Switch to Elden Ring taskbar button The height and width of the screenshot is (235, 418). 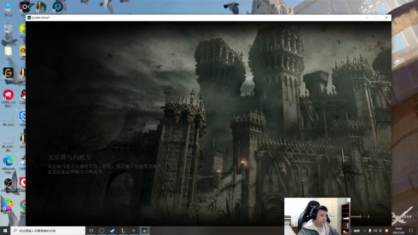coord(145,230)
